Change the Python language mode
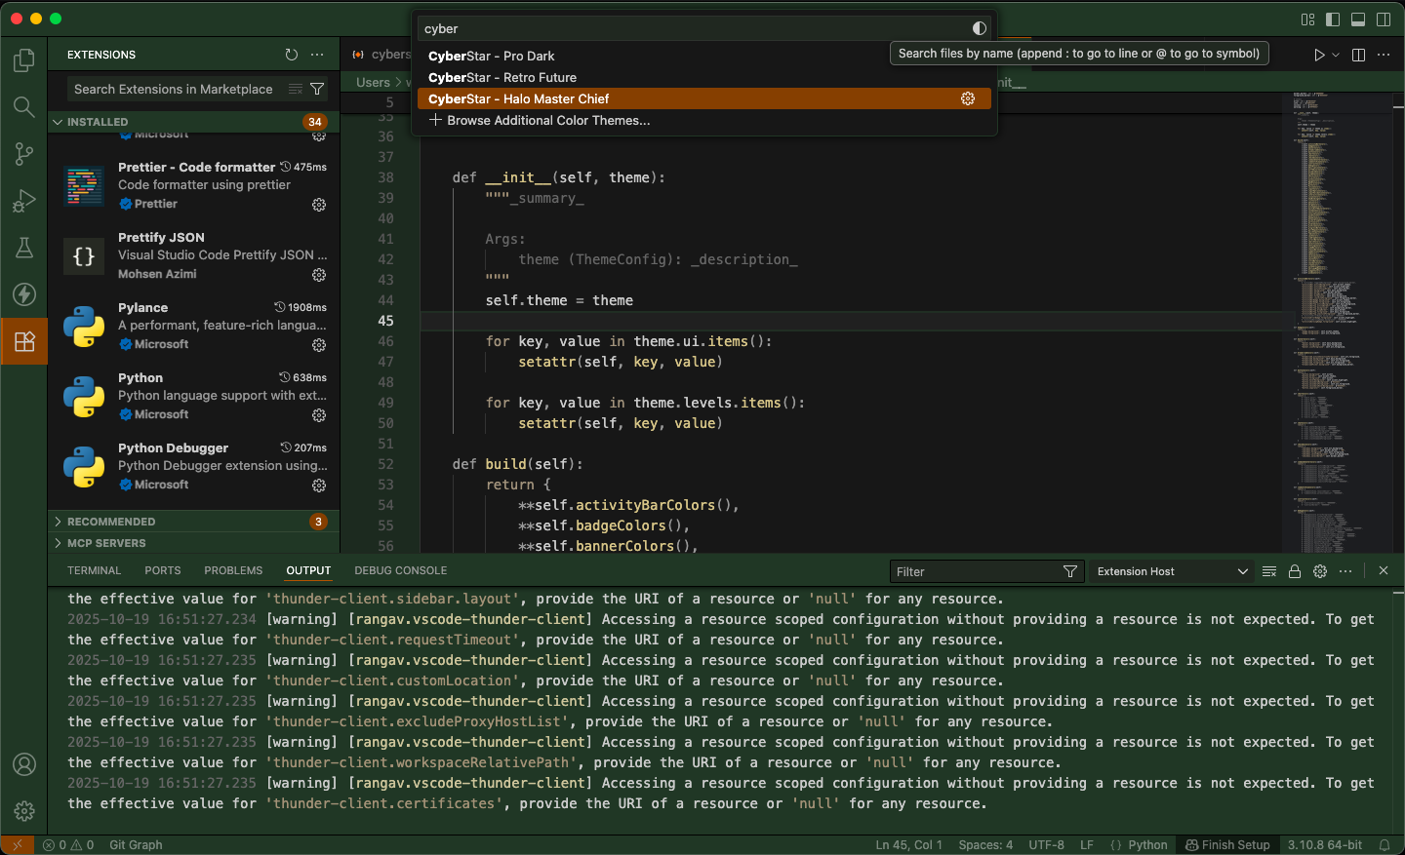The height and width of the screenshot is (855, 1405). coord(1147,845)
